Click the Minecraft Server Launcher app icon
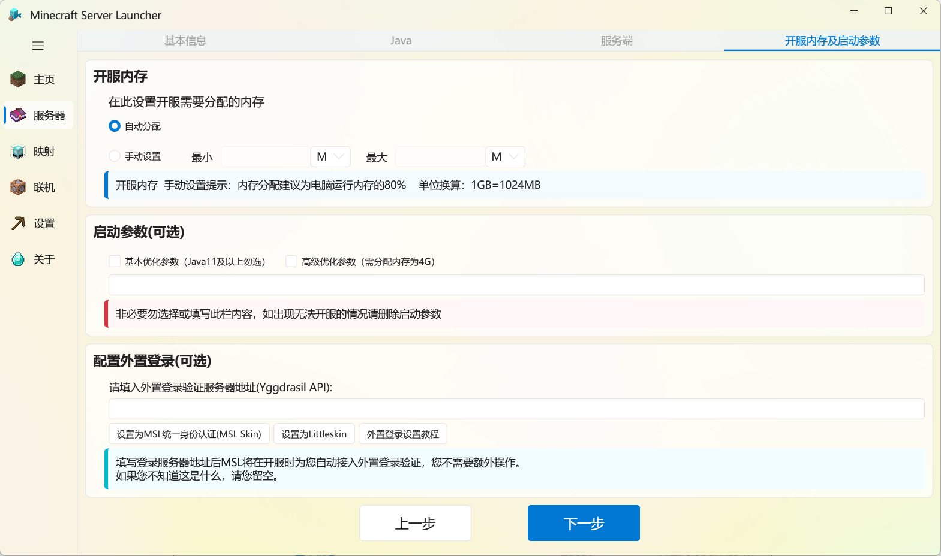Screen dimensions: 941x556 (x=15, y=15)
